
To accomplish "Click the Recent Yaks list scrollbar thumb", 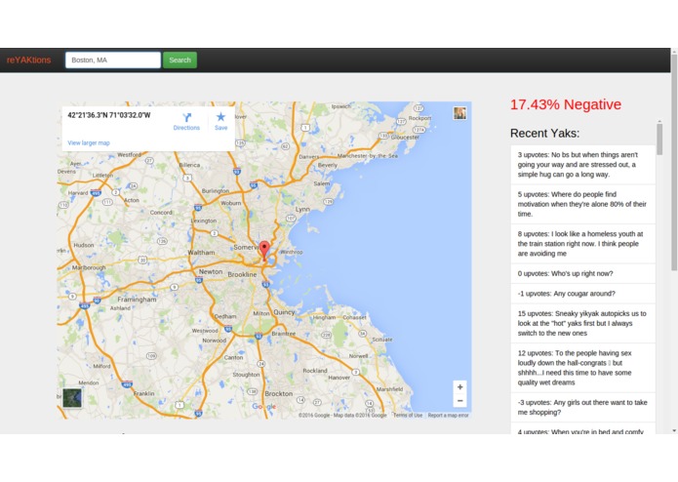I will point(659,140).
